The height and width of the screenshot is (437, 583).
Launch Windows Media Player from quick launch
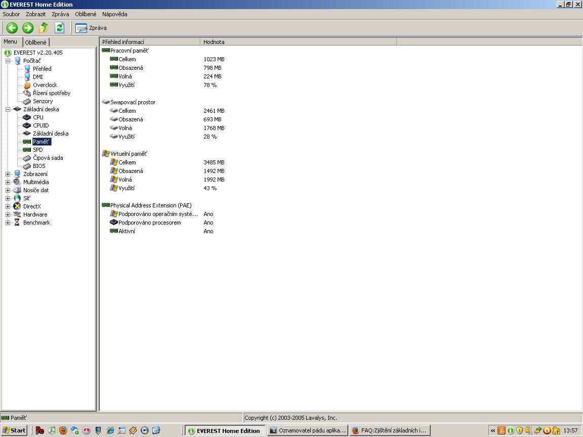pos(145,430)
